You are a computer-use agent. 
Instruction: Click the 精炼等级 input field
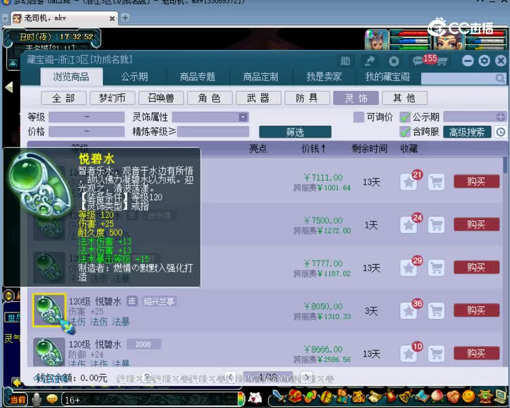pyautogui.click(x=213, y=132)
